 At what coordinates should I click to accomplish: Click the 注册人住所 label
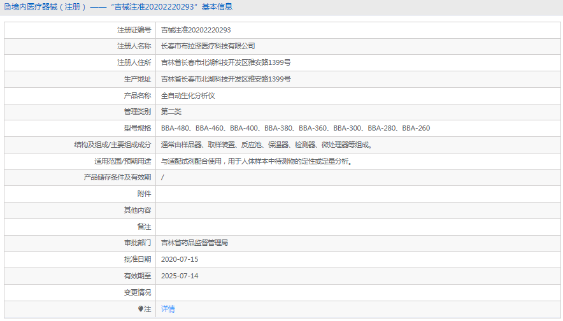(134, 62)
